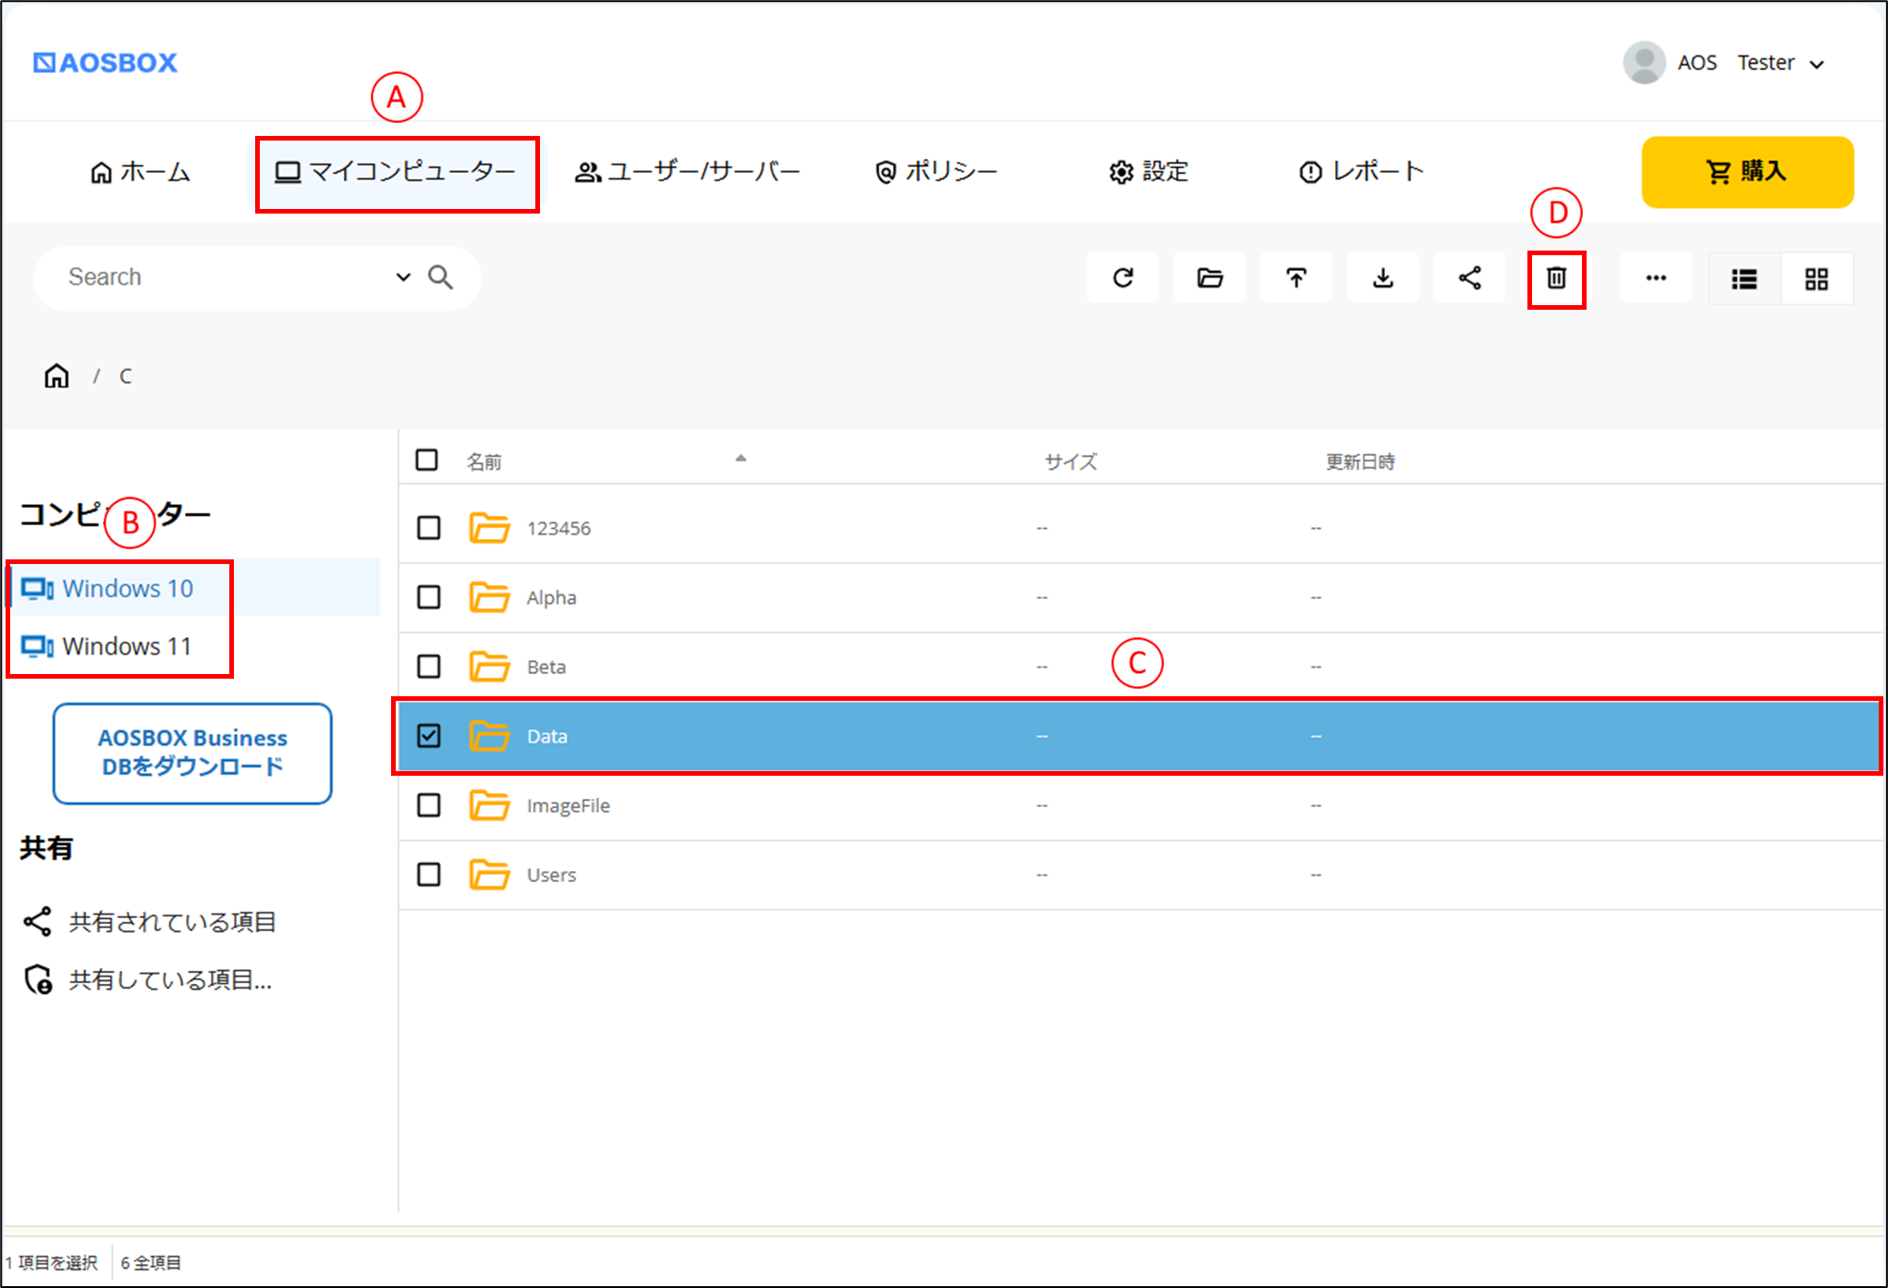Toggle the select-all checkbox in header
Screen dimensions: 1888x1288
pyautogui.click(x=426, y=460)
